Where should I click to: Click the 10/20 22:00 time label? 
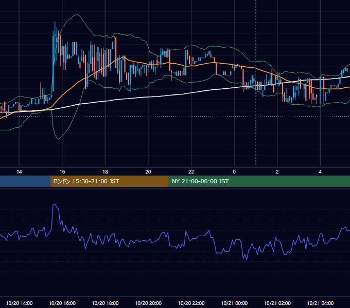click(191, 303)
